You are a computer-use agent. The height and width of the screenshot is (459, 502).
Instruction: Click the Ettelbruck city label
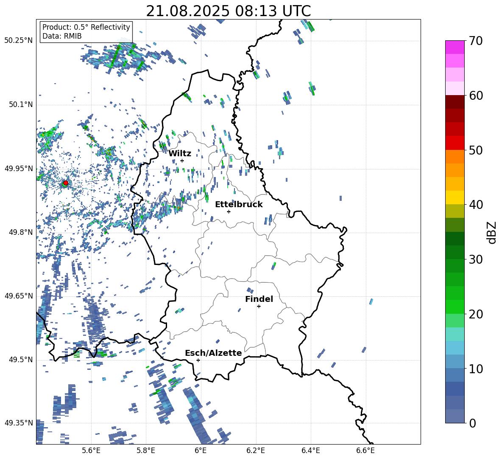(x=239, y=205)
